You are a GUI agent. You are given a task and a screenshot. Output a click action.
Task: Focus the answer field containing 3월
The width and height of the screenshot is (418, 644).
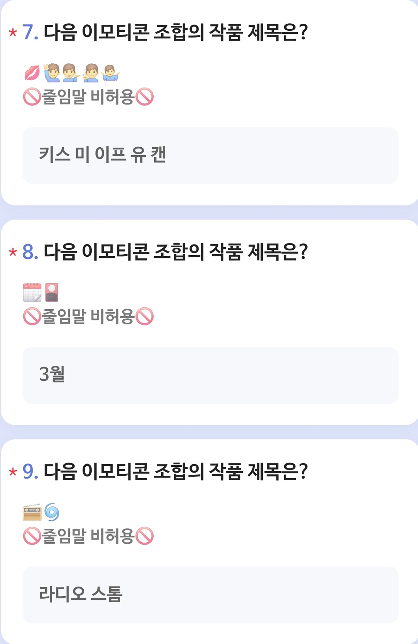tap(210, 375)
